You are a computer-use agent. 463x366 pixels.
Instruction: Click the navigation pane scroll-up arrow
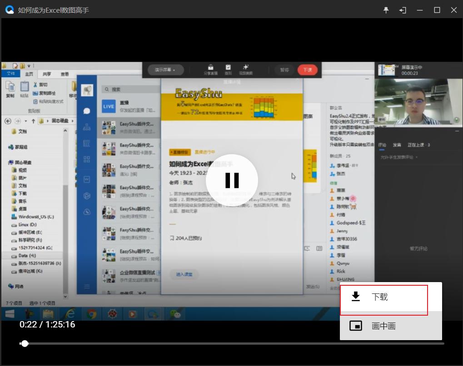[65, 131]
